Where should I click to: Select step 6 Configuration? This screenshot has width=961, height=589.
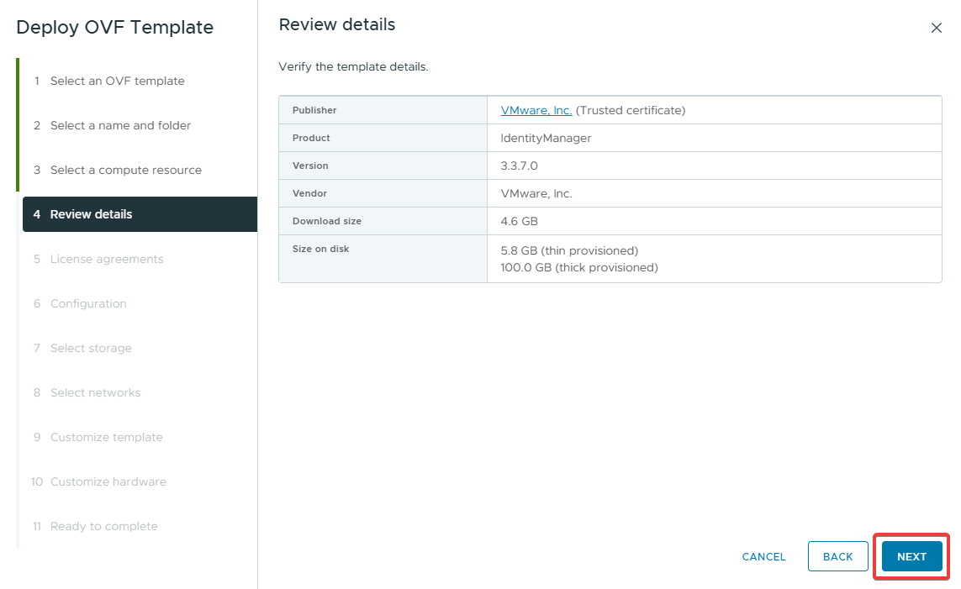pos(88,303)
